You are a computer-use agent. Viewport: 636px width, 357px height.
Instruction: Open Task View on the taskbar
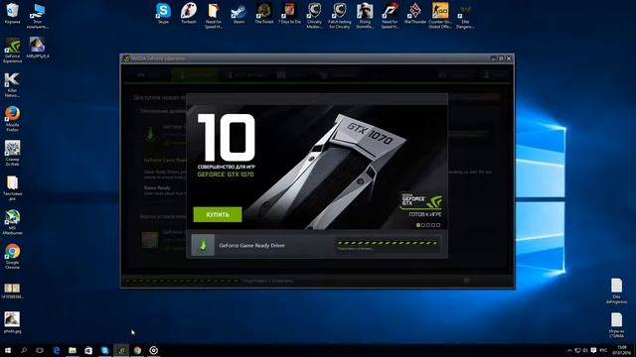click(40, 350)
